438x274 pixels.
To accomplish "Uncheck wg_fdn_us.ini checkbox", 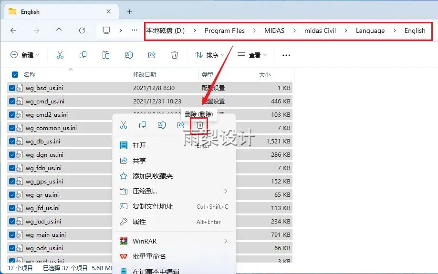I will (x=12, y=168).
